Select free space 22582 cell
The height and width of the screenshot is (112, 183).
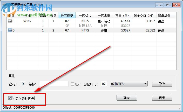150,30
